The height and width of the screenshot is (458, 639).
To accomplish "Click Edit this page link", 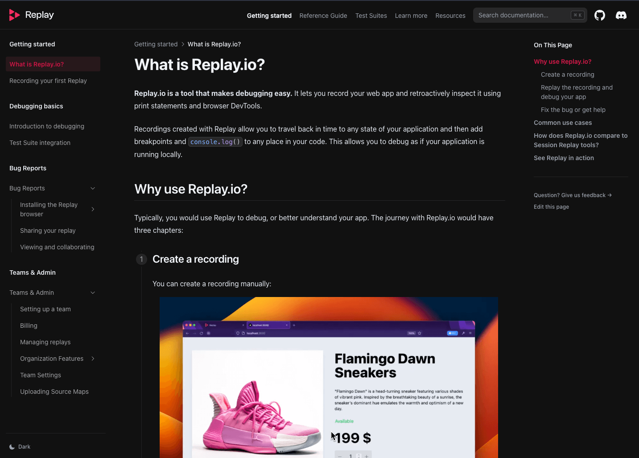I will (x=551, y=207).
